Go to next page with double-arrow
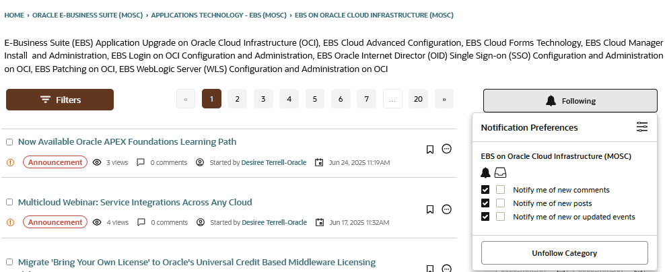This screenshot has height=272, width=665. click(x=444, y=99)
